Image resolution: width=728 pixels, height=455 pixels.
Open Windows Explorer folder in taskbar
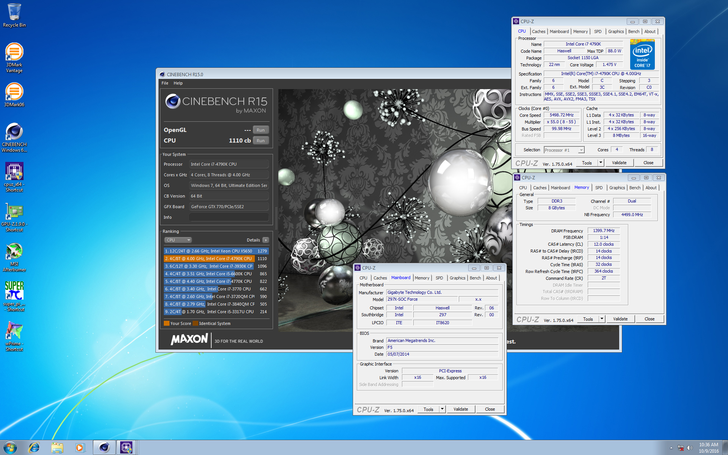pos(57,448)
